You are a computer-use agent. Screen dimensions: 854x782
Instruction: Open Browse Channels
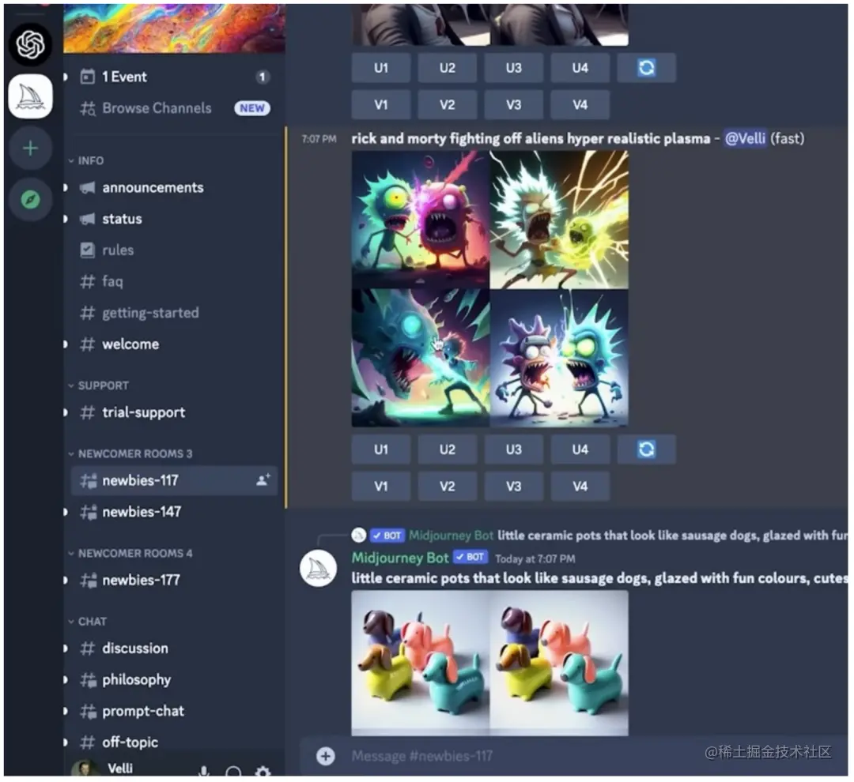point(173,108)
